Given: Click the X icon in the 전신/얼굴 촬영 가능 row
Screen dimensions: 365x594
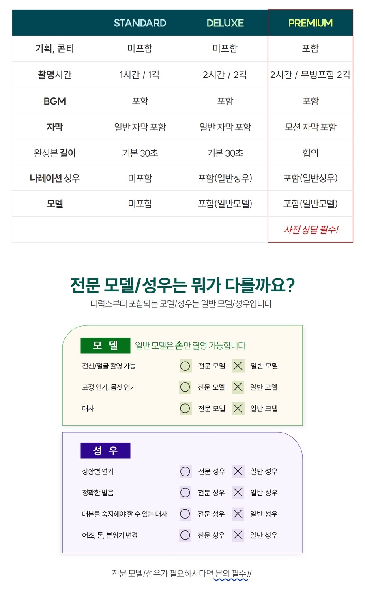Looking at the screenshot, I should (x=238, y=366).
